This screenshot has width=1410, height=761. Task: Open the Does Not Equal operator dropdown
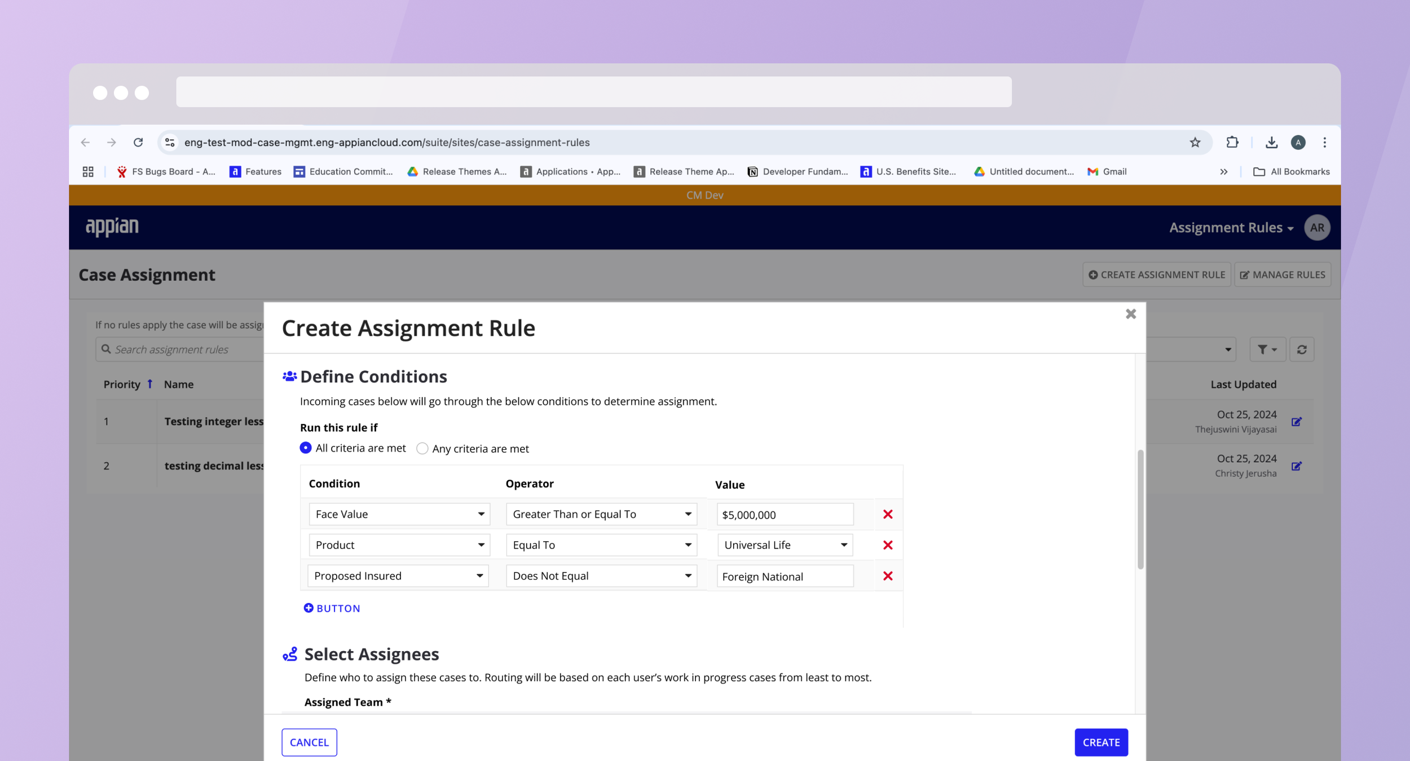[601, 576]
